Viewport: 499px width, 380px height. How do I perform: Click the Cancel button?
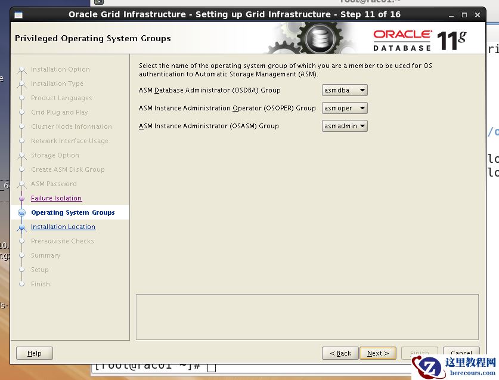pyautogui.click(x=461, y=353)
